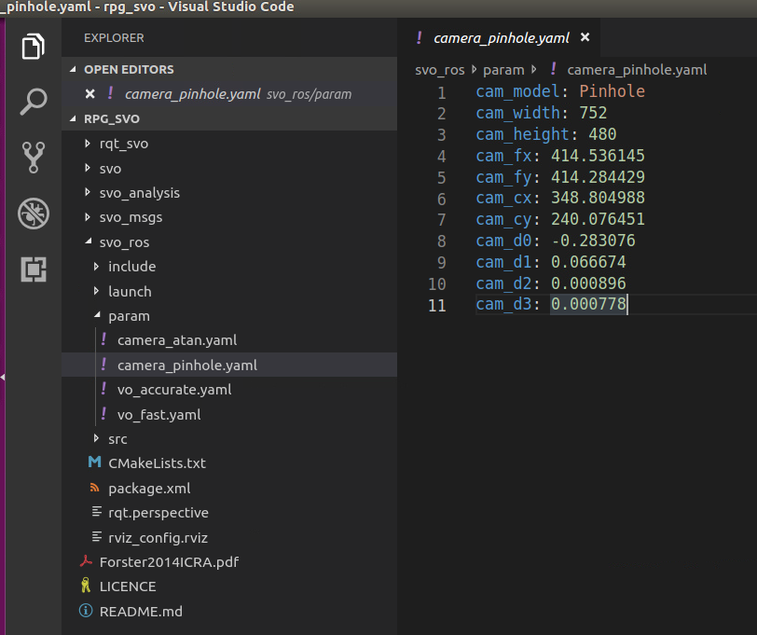Click the cam_cx value 348.804988

(x=598, y=198)
